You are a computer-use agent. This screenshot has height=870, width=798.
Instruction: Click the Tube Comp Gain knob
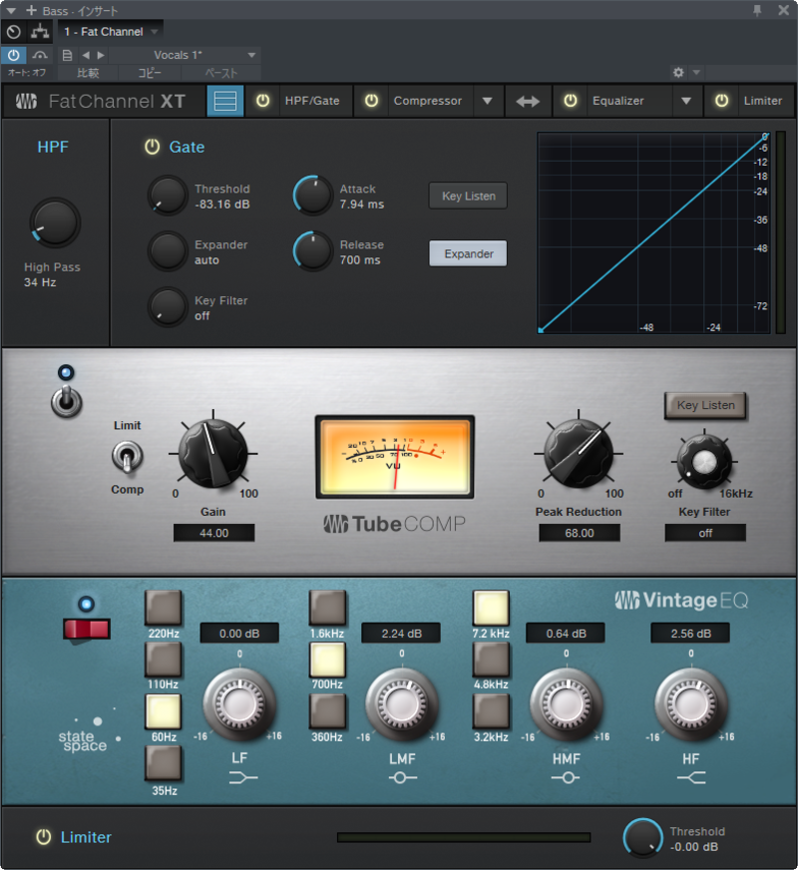click(x=212, y=453)
